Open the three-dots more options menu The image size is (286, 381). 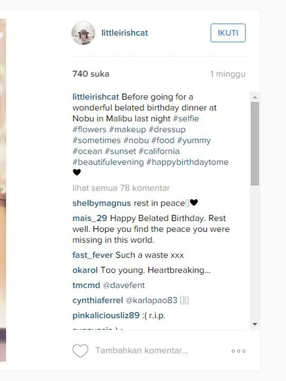tap(238, 351)
